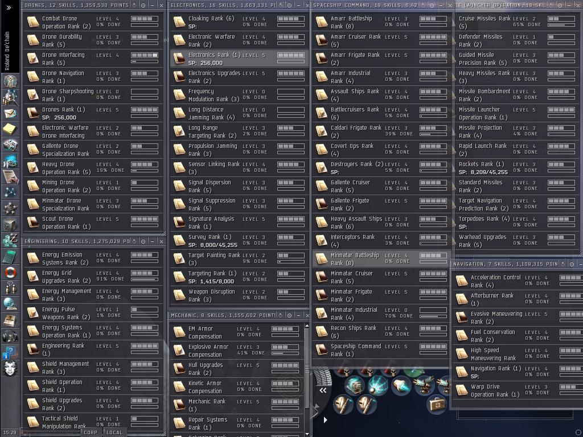Open the star map constellation icon
The image size is (583, 437).
pyautogui.click(x=10, y=192)
